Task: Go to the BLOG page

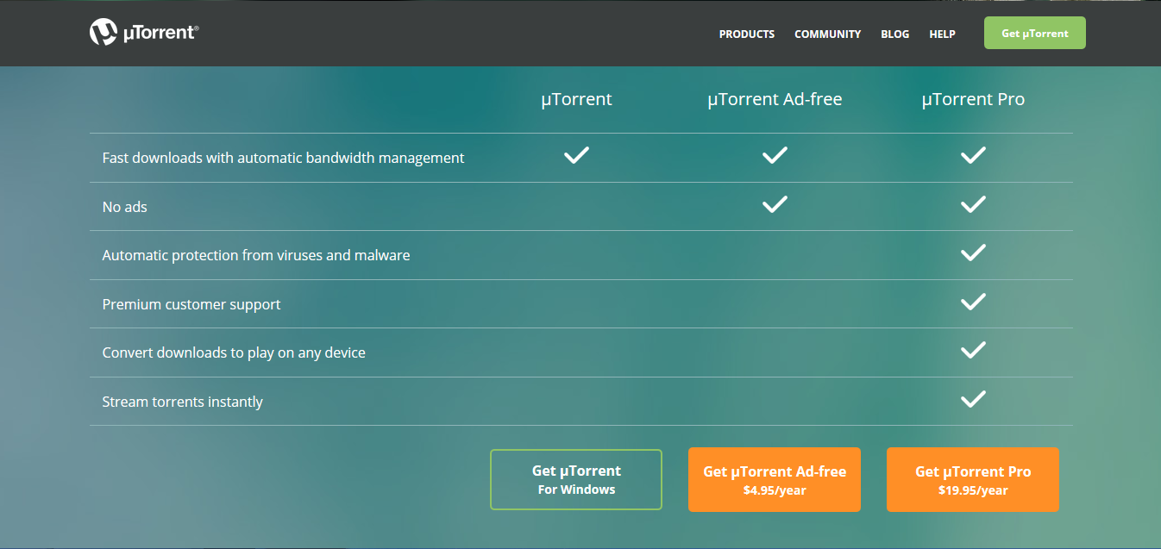Action: (895, 34)
